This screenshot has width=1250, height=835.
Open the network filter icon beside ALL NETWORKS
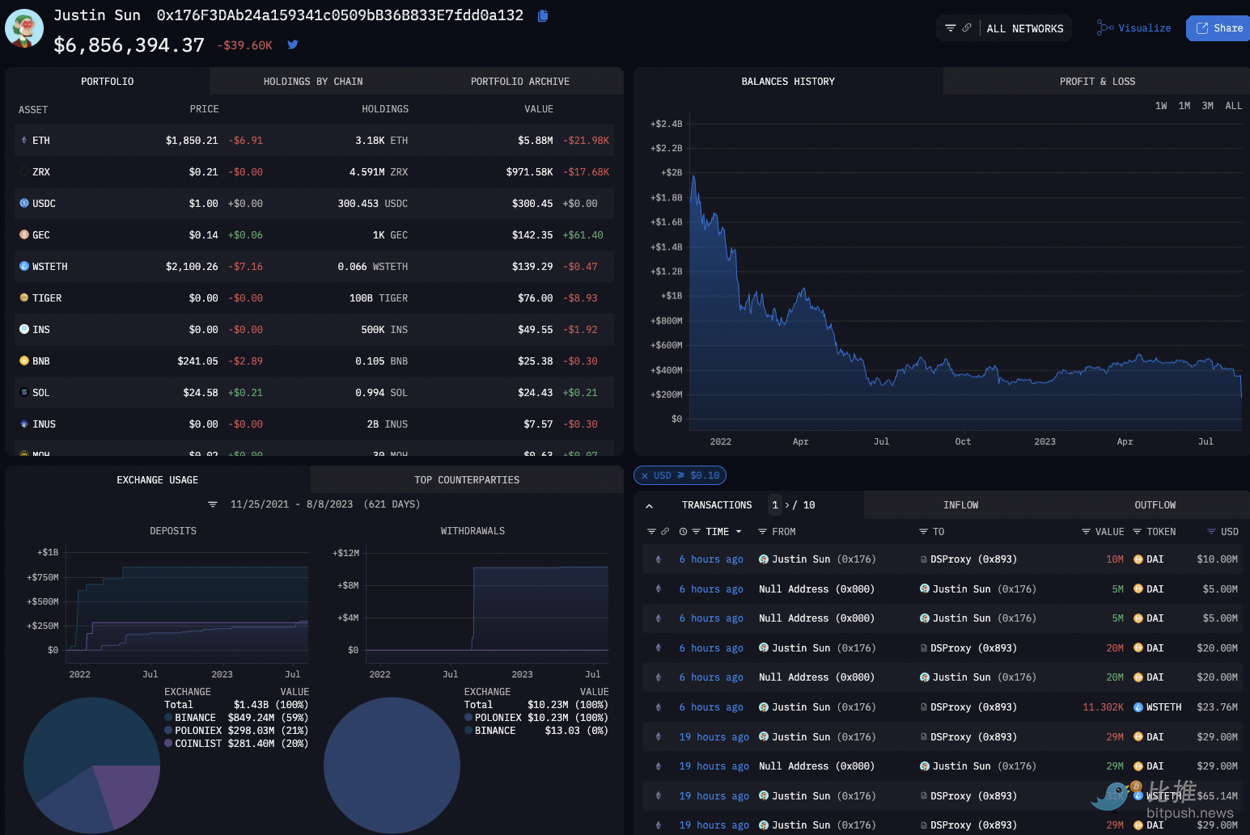click(951, 28)
